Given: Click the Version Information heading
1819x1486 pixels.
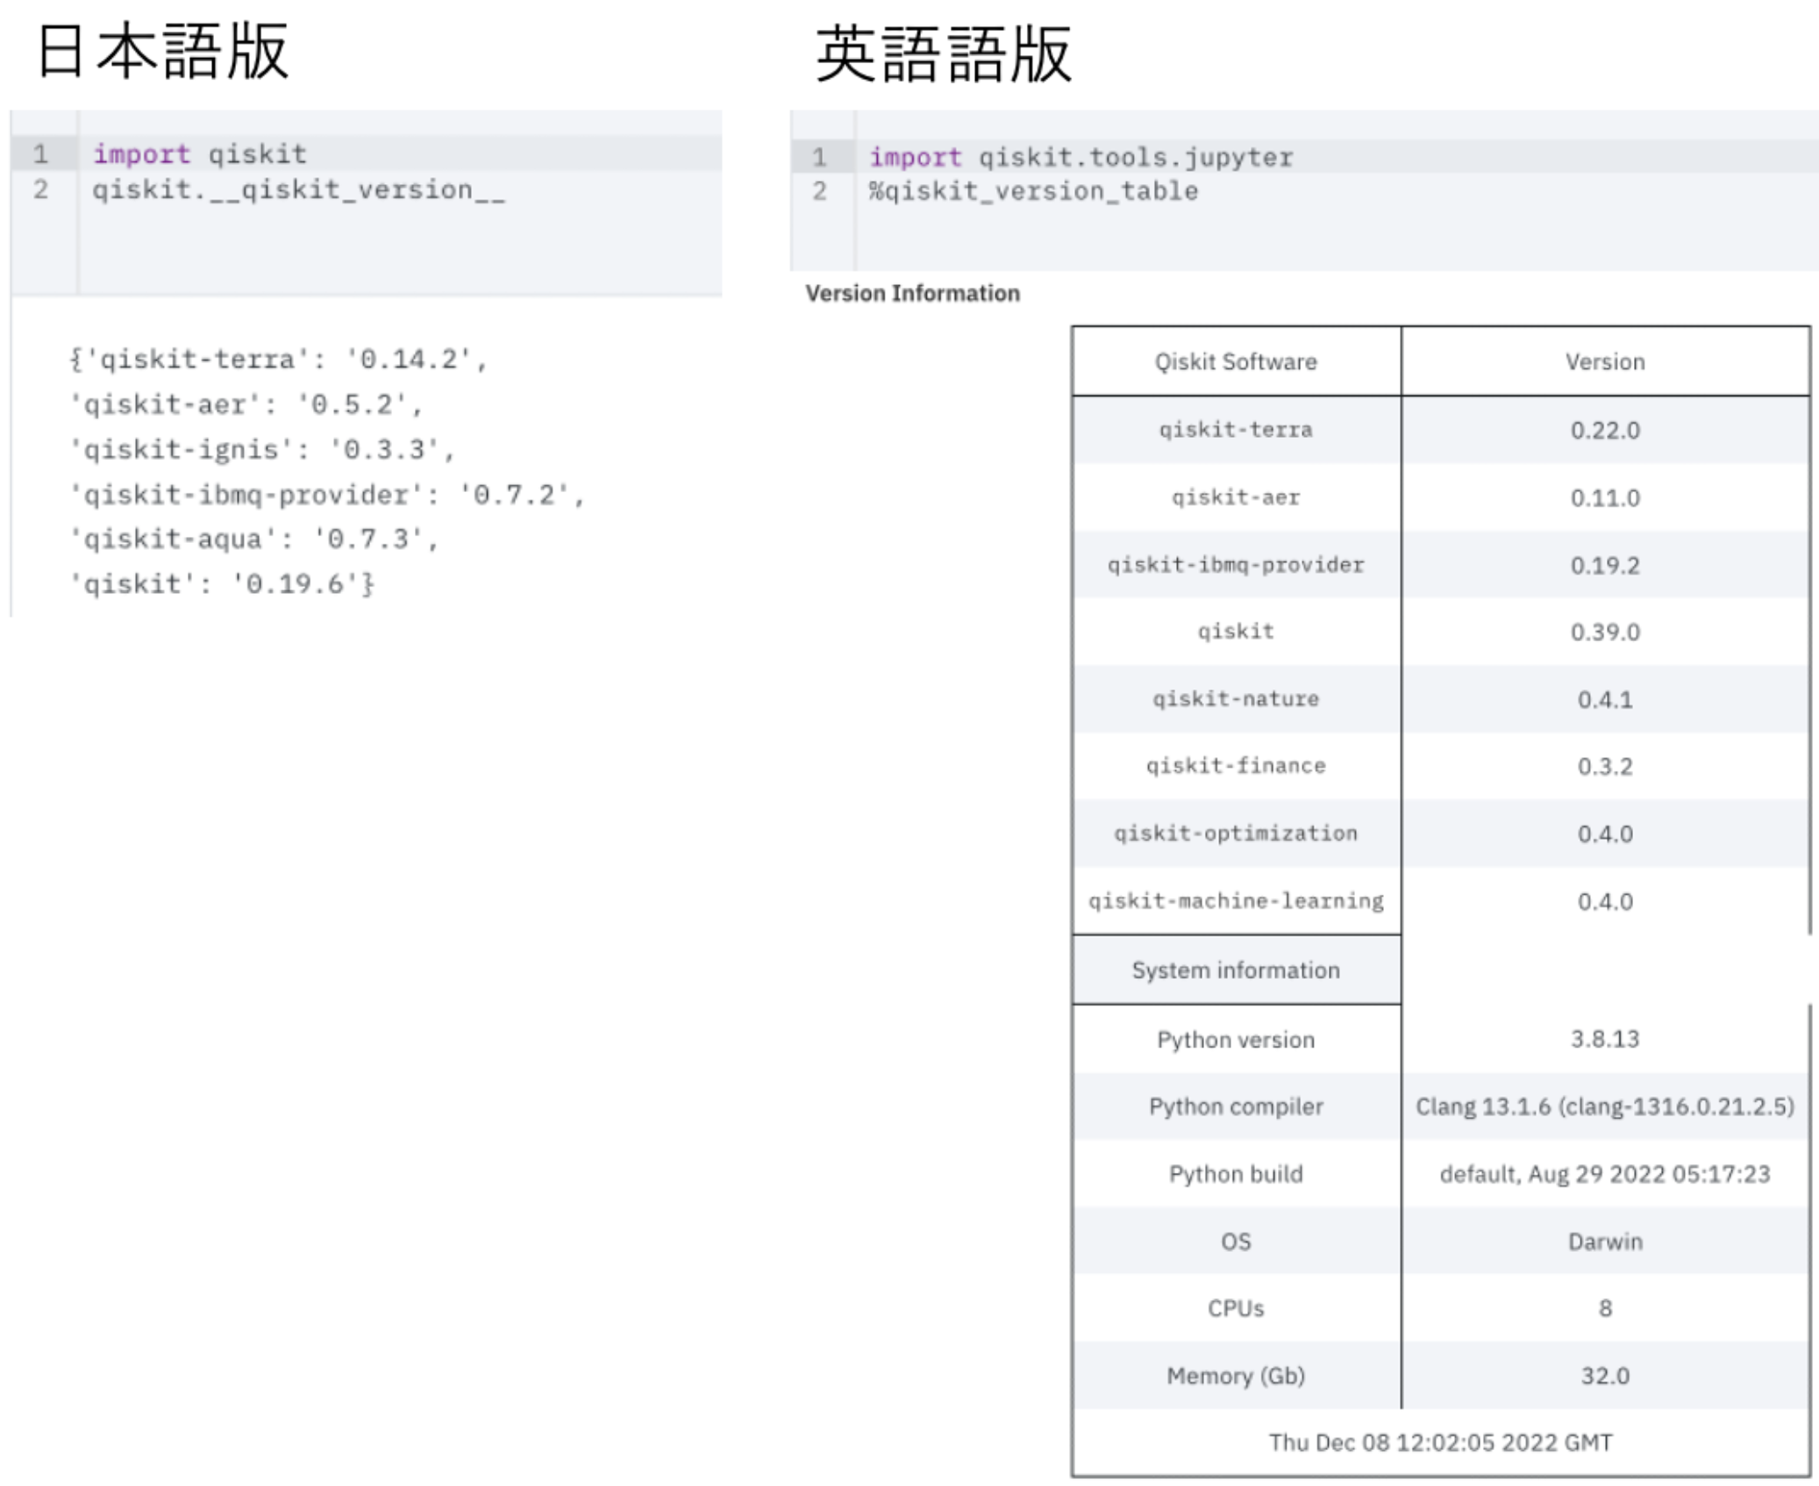Looking at the screenshot, I should coord(912,293).
